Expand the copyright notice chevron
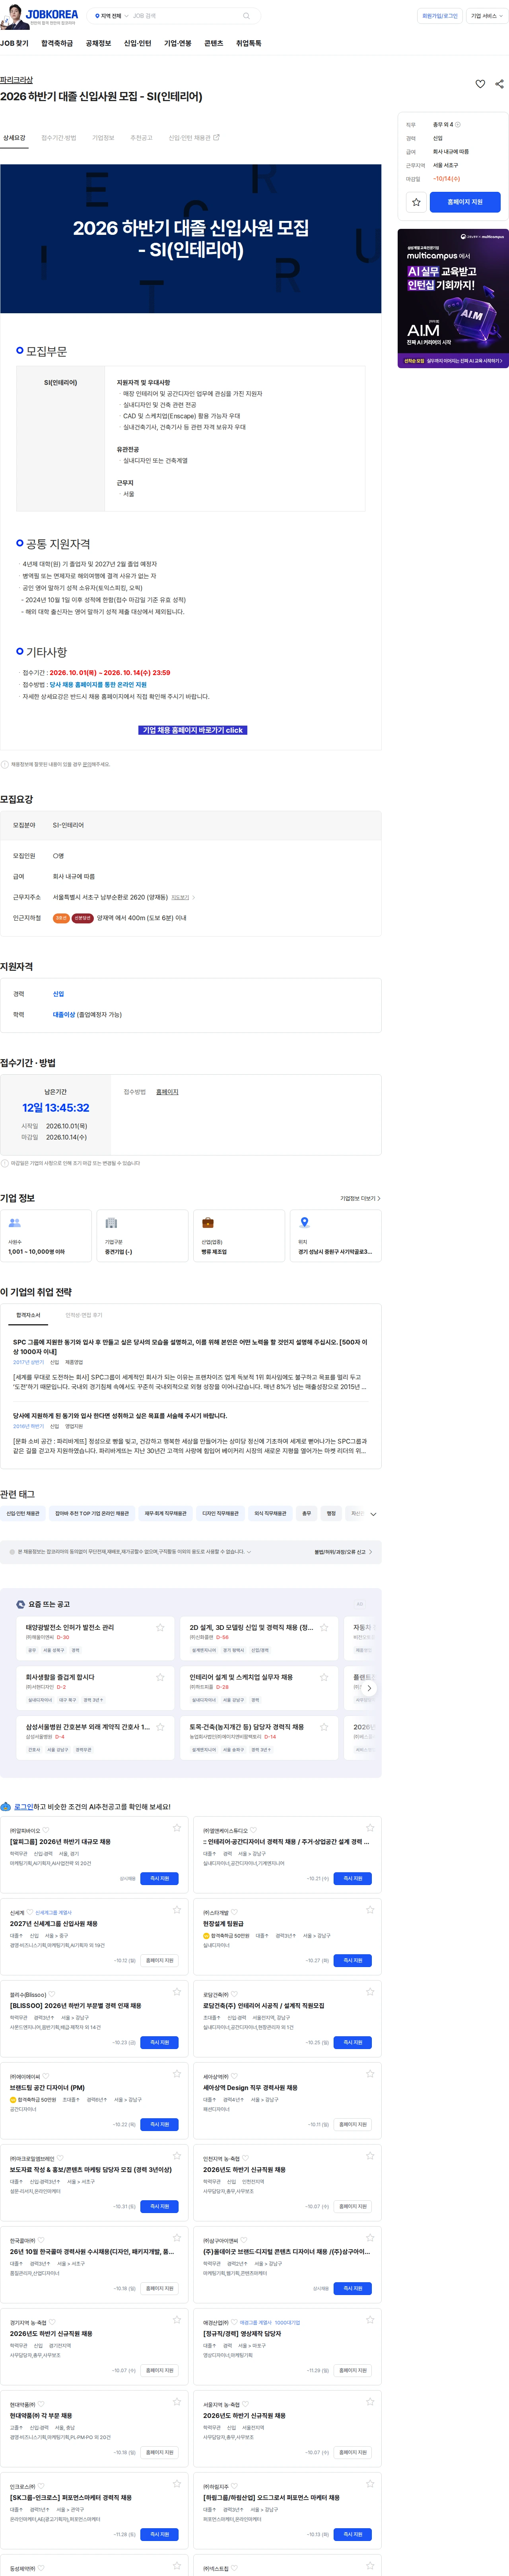The height and width of the screenshot is (2576, 509). pyautogui.click(x=249, y=1552)
